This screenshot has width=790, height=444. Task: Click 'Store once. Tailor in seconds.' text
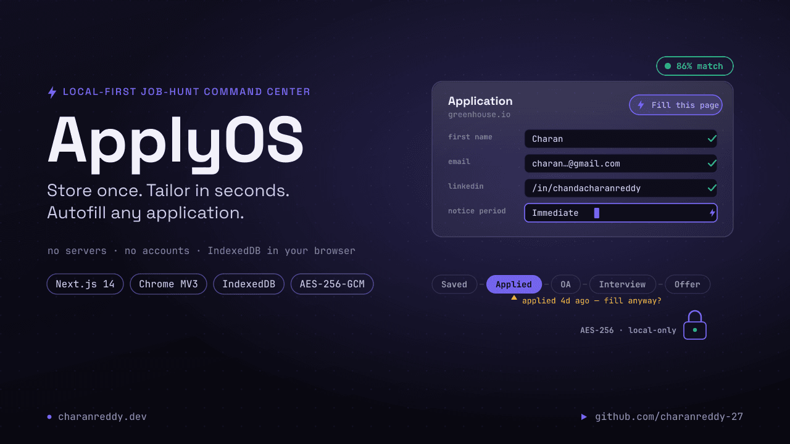168,191
